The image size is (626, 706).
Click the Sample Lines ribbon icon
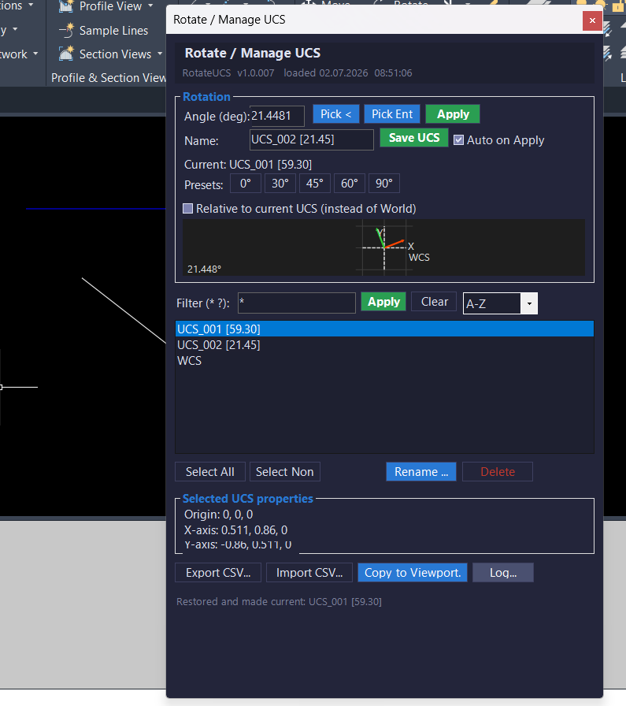pyautogui.click(x=66, y=30)
